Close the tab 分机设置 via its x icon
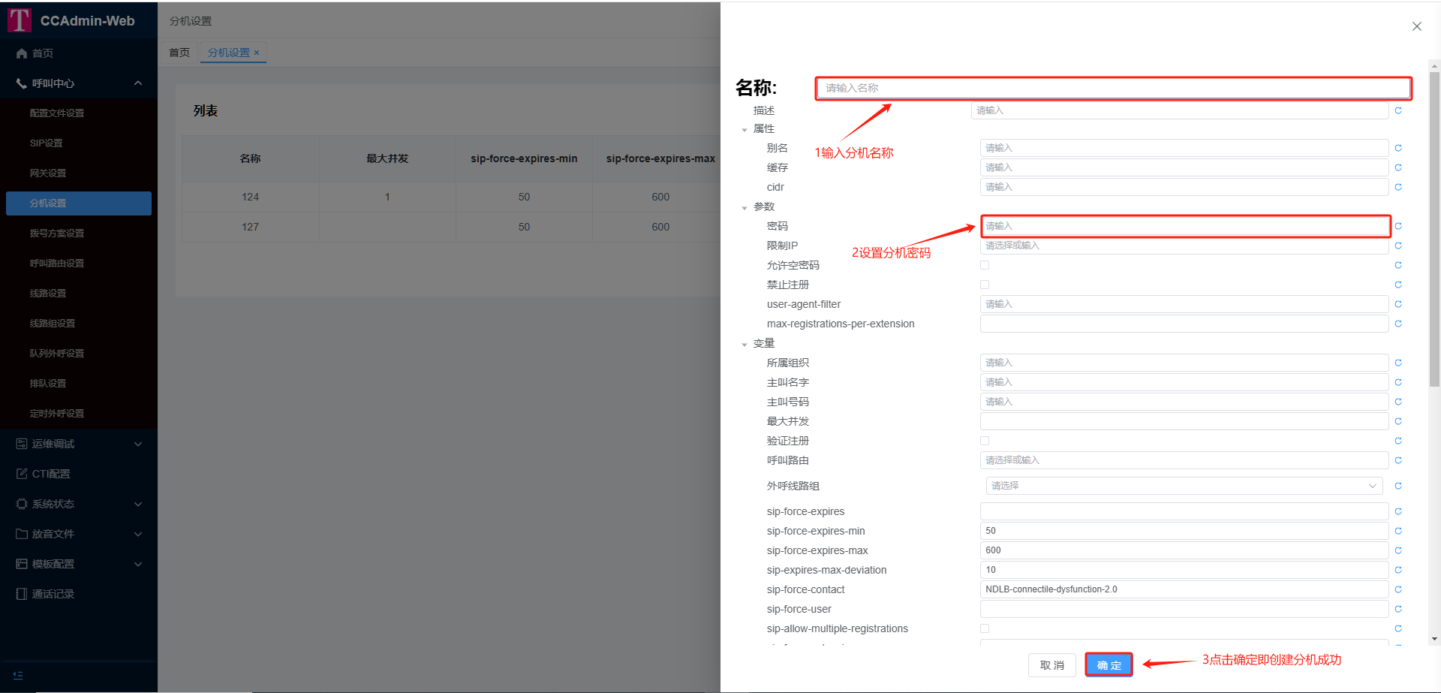Screen dimensions: 1441x693 coord(257,53)
